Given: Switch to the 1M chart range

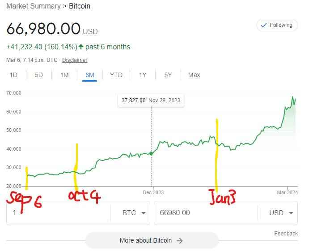Looking at the screenshot, I should [64, 75].
